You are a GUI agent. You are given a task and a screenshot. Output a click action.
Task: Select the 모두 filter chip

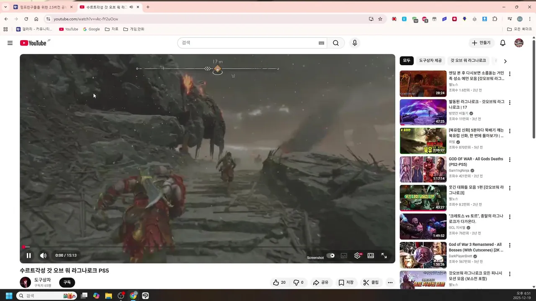407,61
